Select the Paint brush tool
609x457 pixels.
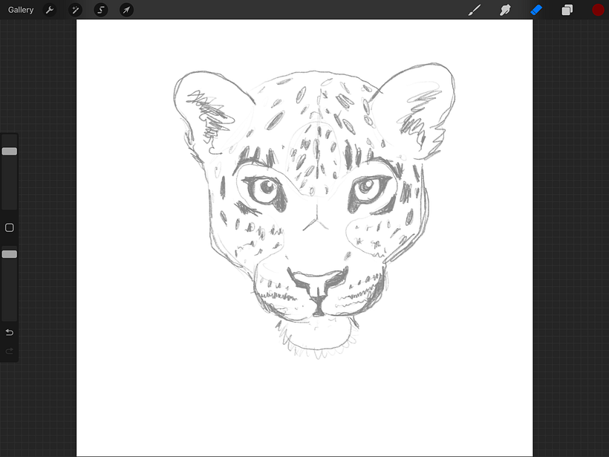[x=474, y=10]
